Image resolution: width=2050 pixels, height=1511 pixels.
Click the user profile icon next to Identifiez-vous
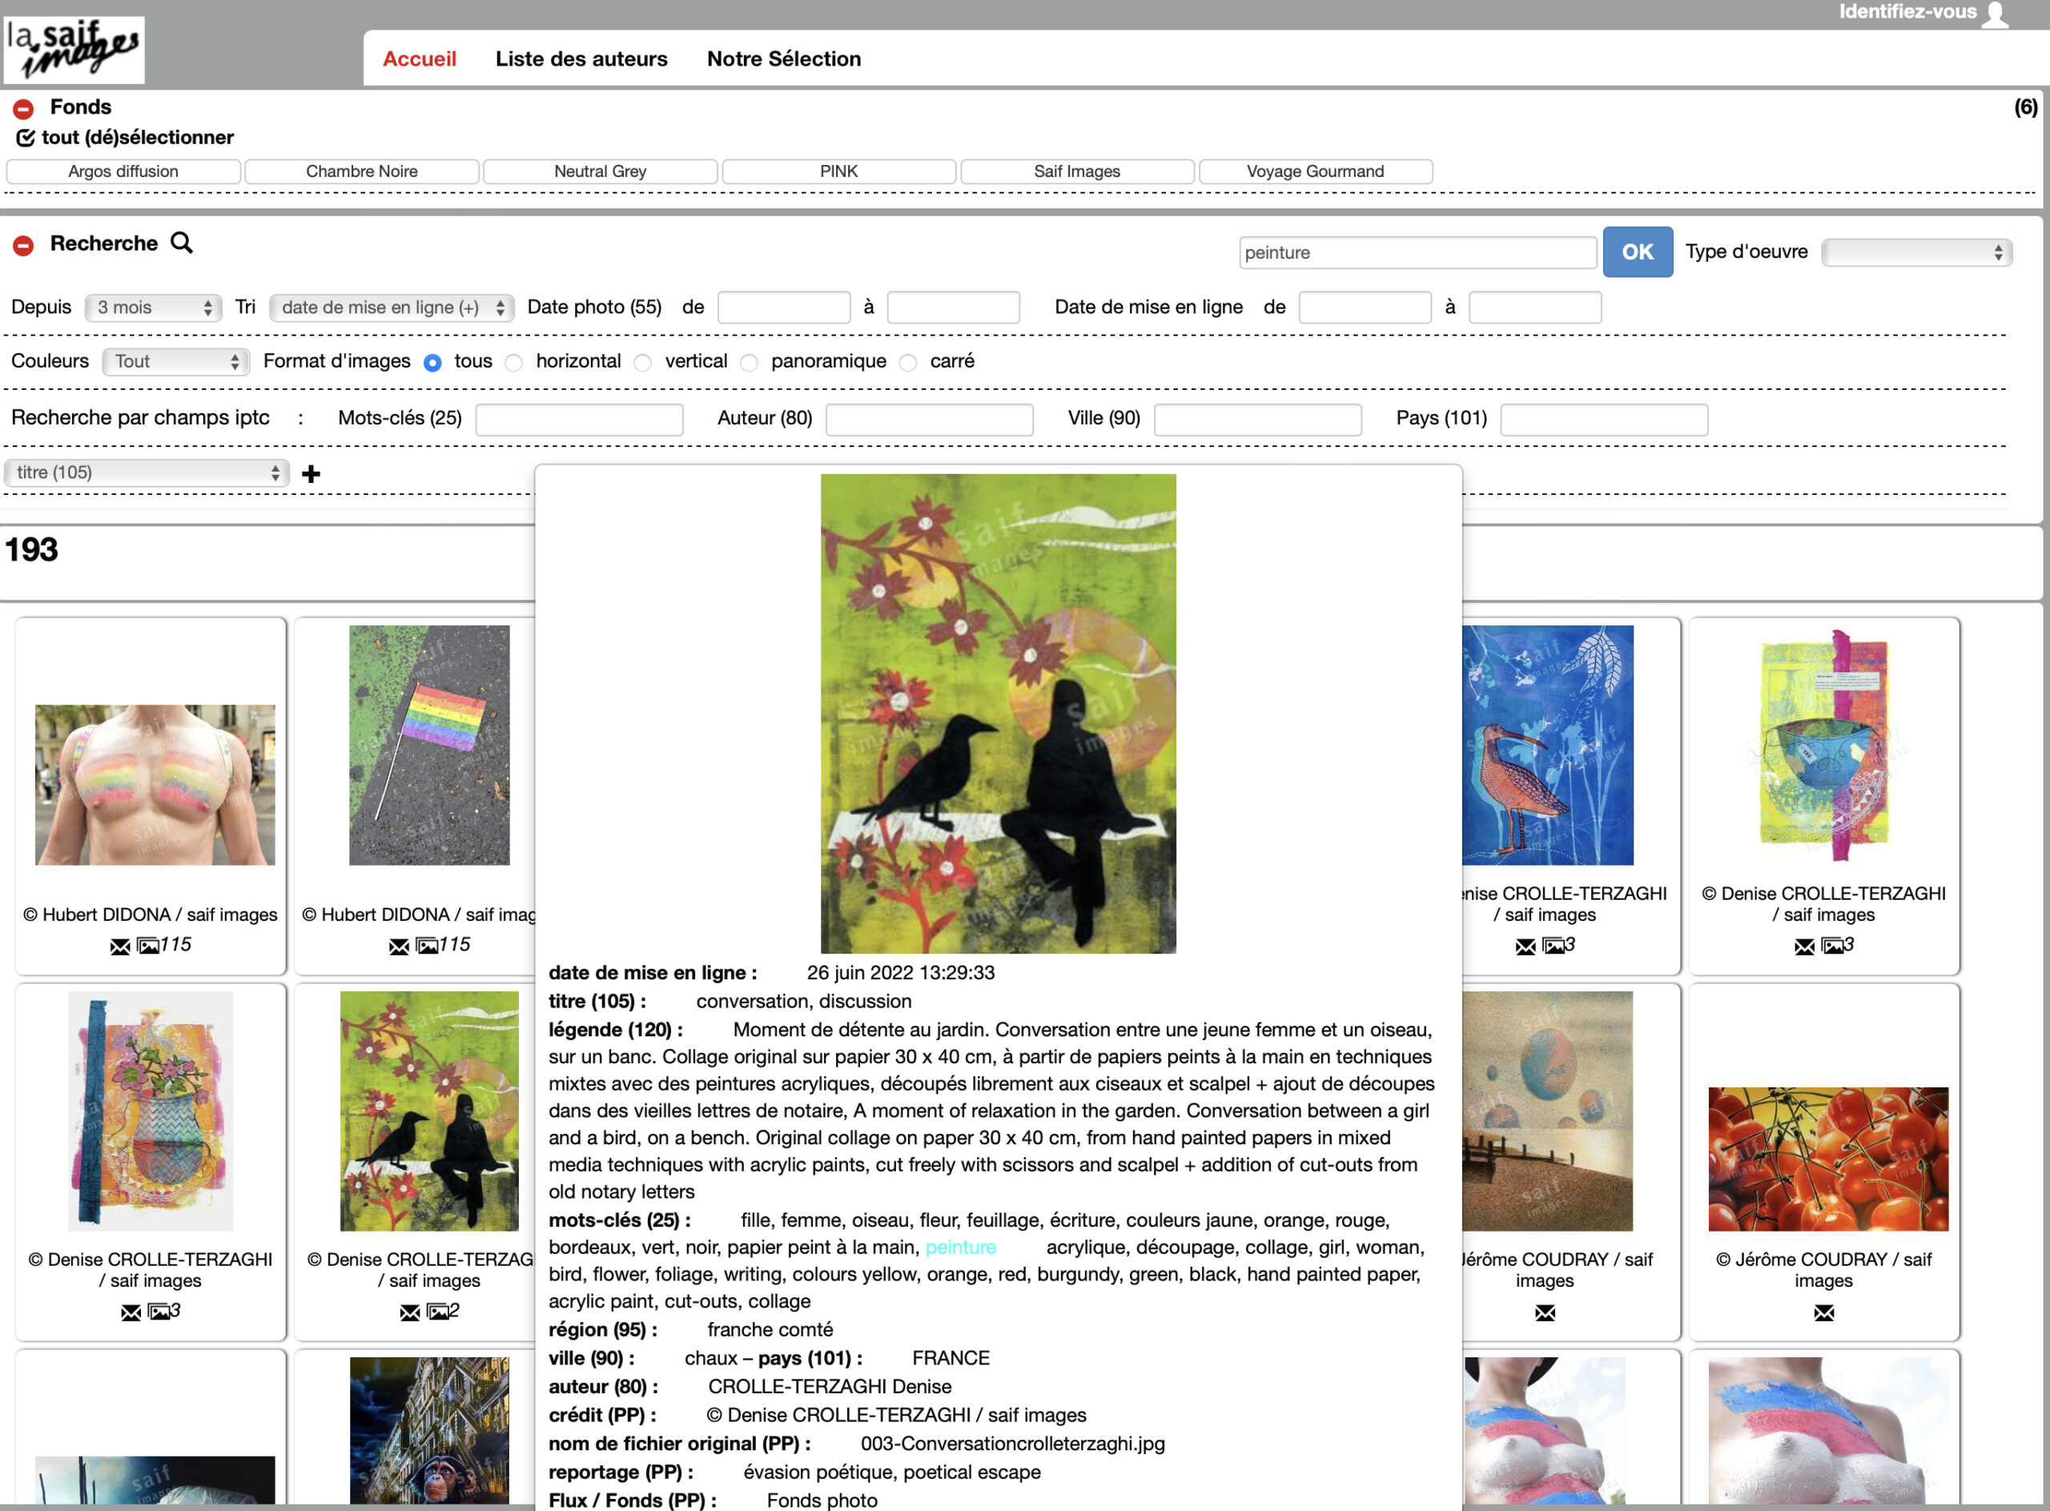pos(1995,14)
